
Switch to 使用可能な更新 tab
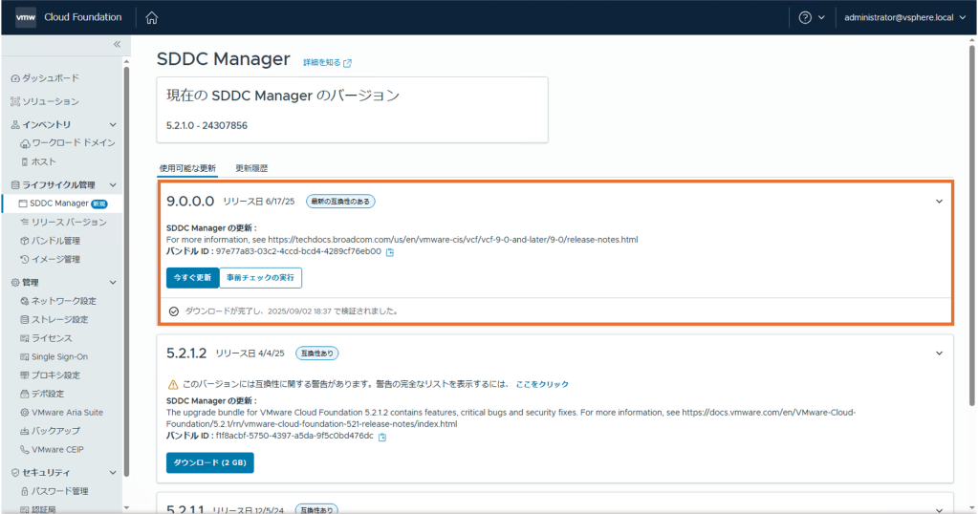(187, 168)
